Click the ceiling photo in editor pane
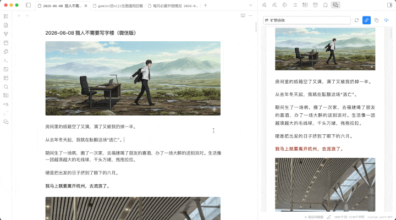 (x=133, y=208)
